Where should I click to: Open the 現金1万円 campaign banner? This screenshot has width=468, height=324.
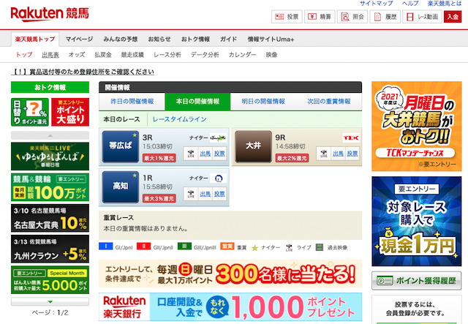[417, 222]
